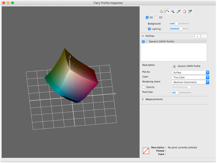Add a profile with the plus button
The width and height of the screenshot is (217, 163).
click(x=198, y=36)
